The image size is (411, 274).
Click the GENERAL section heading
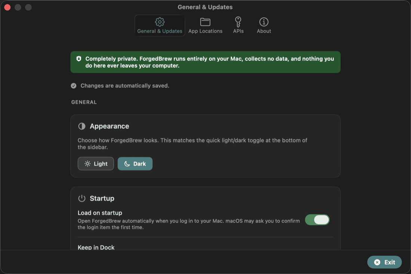click(x=84, y=102)
